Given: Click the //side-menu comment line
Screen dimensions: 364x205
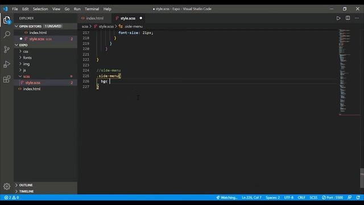Looking at the screenshot, I should [109, 71].
